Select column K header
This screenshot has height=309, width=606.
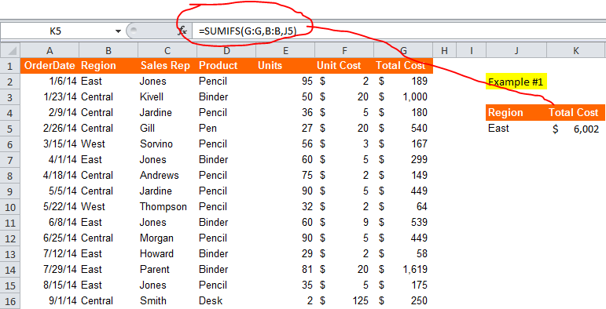pos(576,50)
